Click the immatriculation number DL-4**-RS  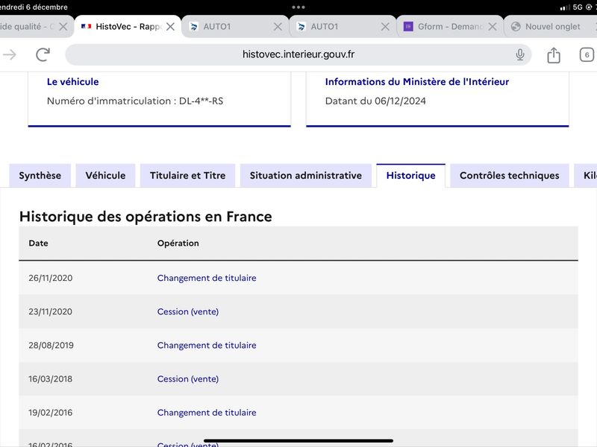point(201,101)
